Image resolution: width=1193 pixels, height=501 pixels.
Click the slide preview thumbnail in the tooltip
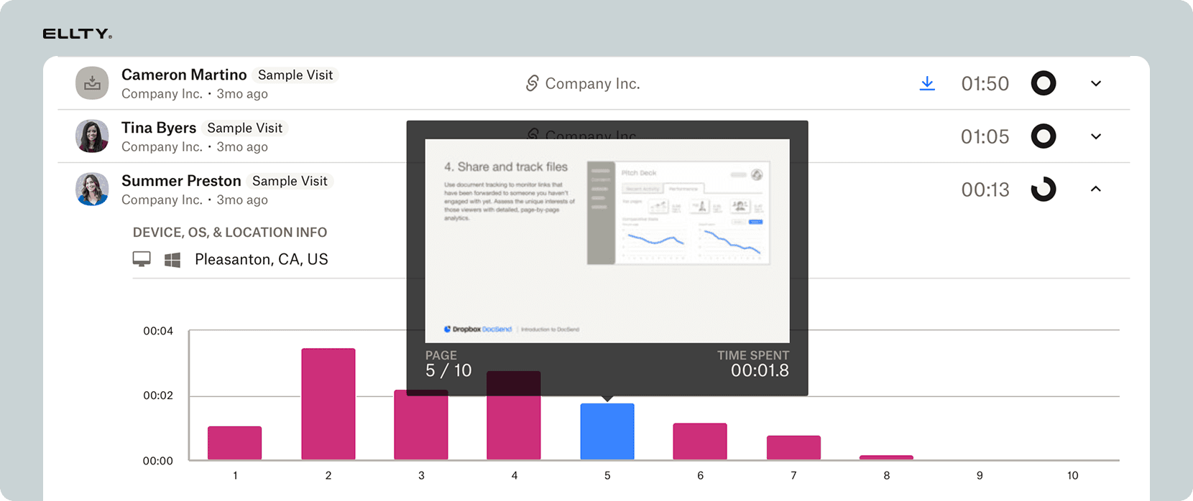pos(607,240)
